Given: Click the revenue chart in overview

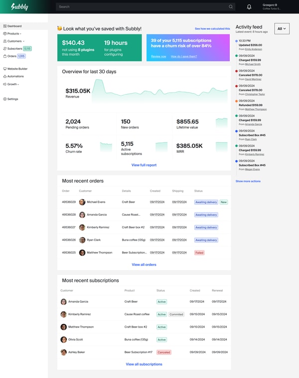Looking at the screenshot, I should coord(159,91).
